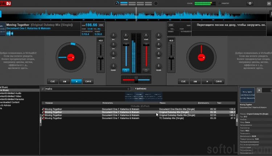
Task: Collapse the info panel via its side tab
Action: click(x=237, y=120)
